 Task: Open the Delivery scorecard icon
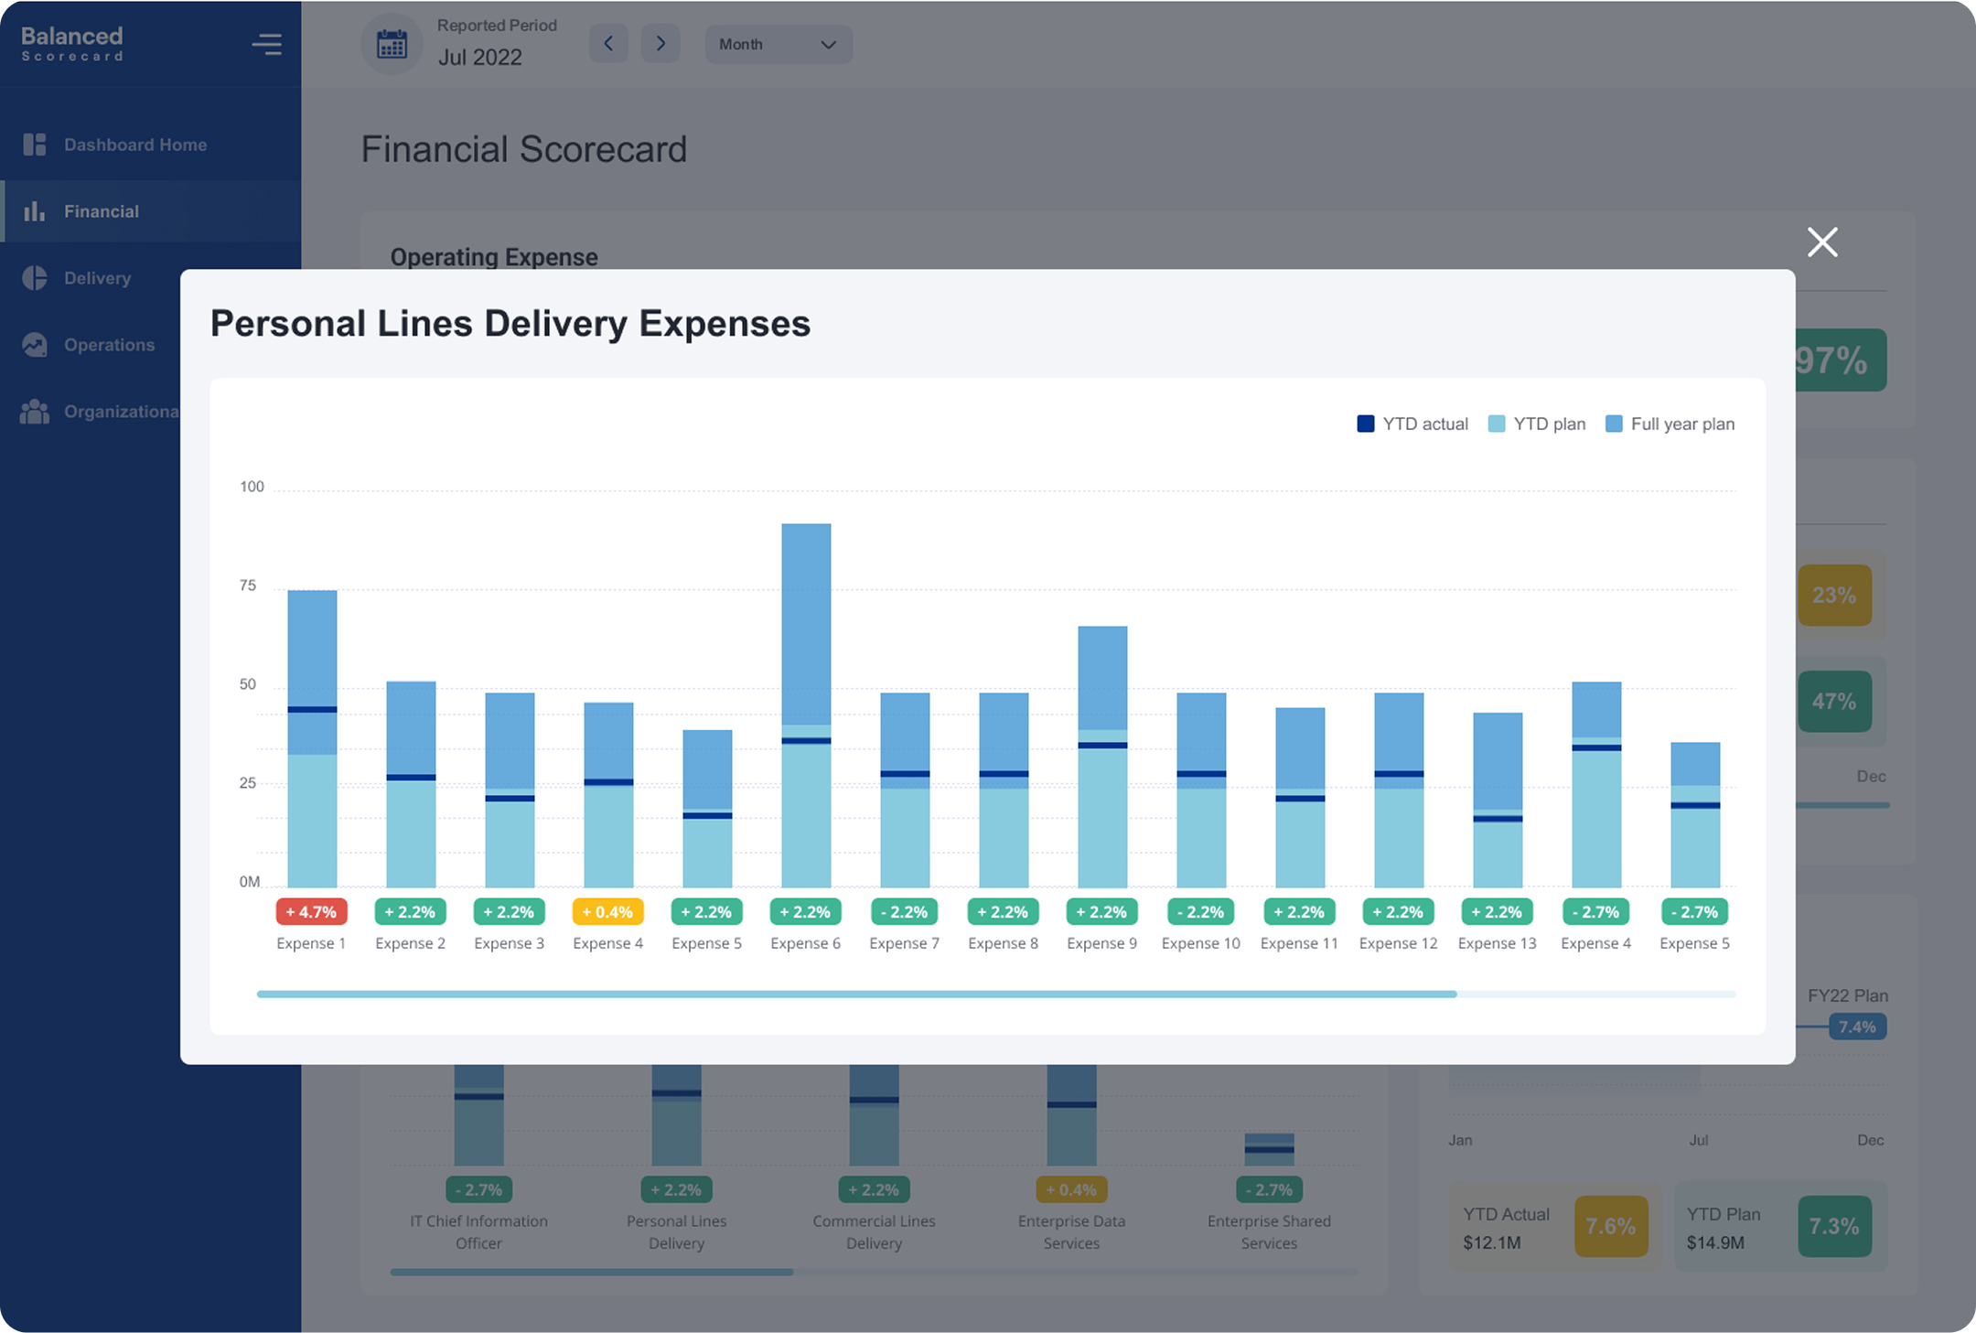tap(34, 277)
